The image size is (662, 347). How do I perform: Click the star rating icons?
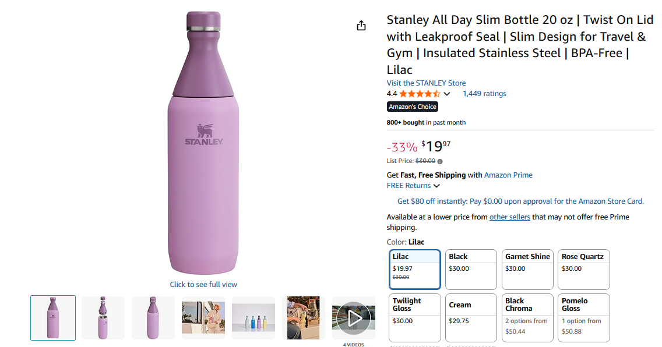(x=420, y=94)
